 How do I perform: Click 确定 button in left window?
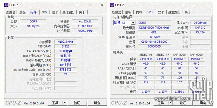[x=97, y=103]
